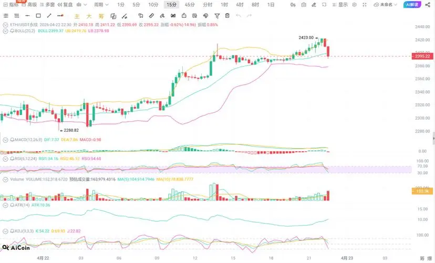Screen dimensions: 435x263
Task: Click the AI解读 button
Action: [x=412, y=5]
